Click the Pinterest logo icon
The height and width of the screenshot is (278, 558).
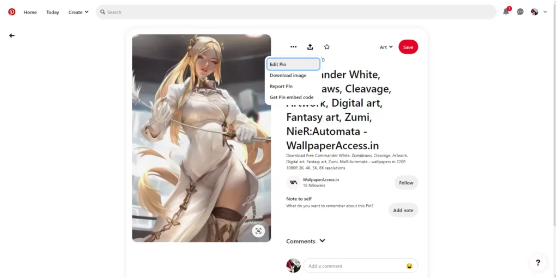click(x=12, y=12)
